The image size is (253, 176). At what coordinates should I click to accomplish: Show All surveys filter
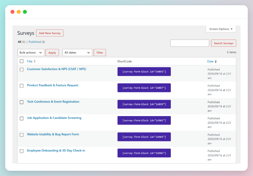click(x=20, y=42)
